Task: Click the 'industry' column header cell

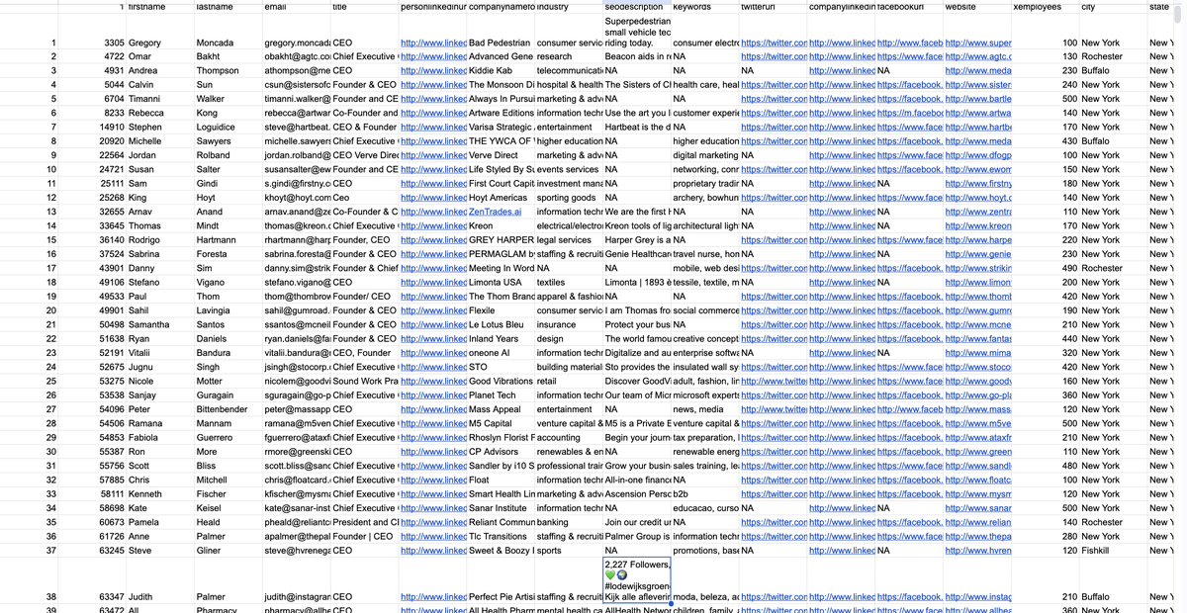Action: pyautogui.click(x=569, y=7)
